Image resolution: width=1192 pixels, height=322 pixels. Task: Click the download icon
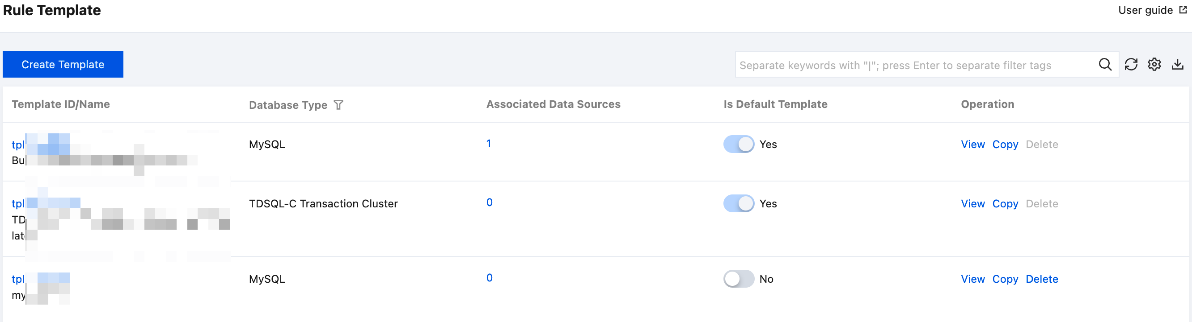pos(1177,65)
